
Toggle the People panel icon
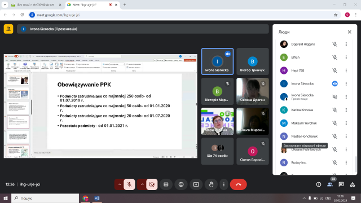click(330, 184)
